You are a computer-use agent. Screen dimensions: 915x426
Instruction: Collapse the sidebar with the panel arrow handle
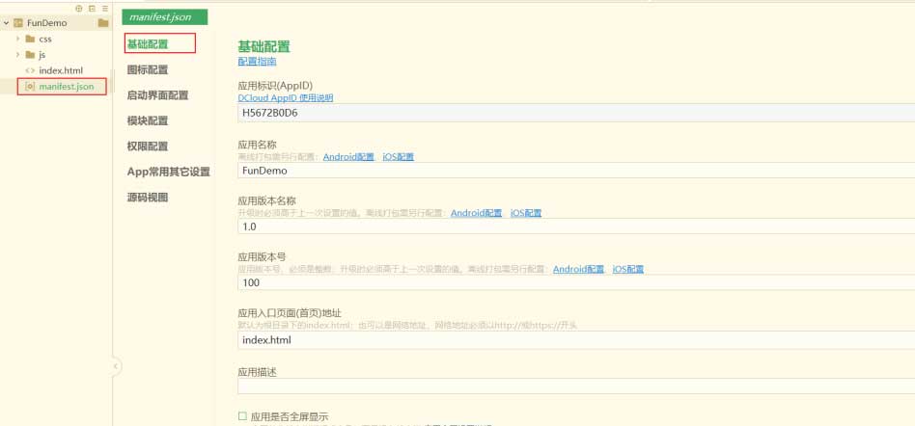pos(116,366)
